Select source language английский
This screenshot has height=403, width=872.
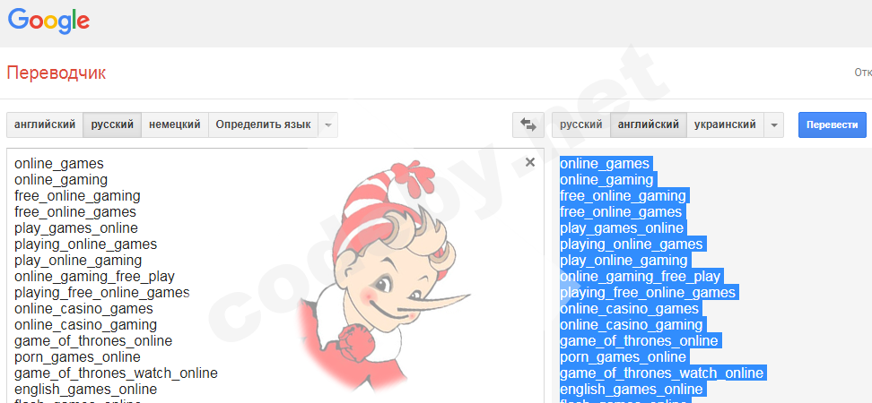coord(45,124)
